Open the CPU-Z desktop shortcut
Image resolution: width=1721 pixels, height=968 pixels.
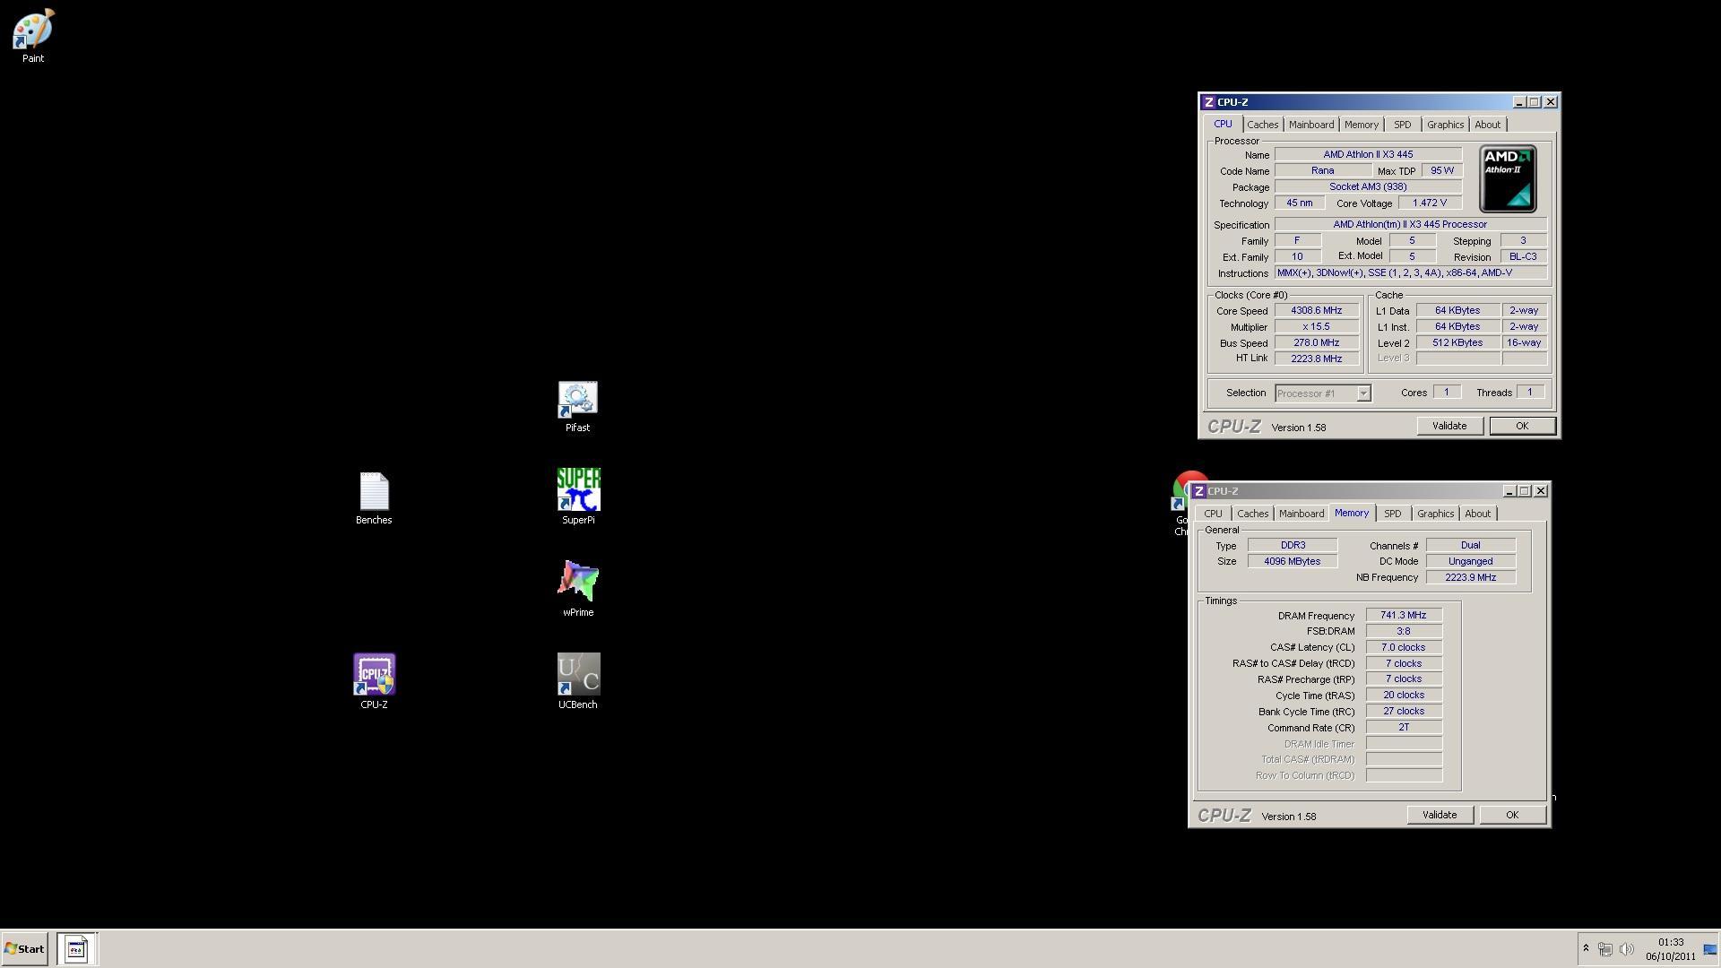pyautogui.click(x=374, y=681)
